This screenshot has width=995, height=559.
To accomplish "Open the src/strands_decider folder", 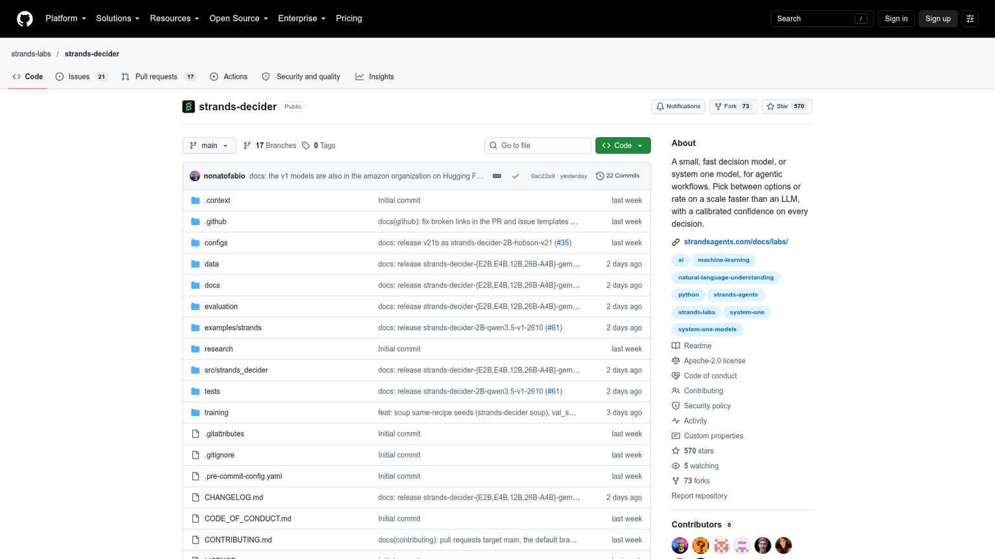I will coord(236,370).
